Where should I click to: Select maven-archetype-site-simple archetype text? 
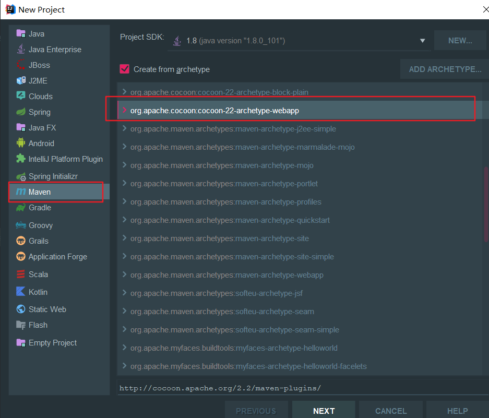click(232, 257)
